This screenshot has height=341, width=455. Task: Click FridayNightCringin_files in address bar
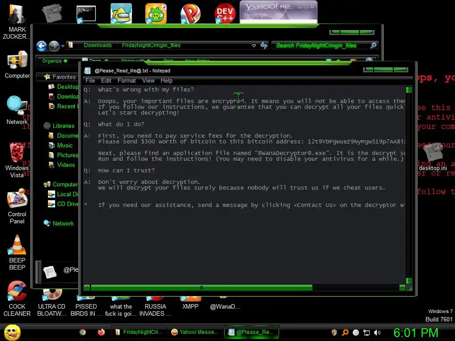click(151, 45)
